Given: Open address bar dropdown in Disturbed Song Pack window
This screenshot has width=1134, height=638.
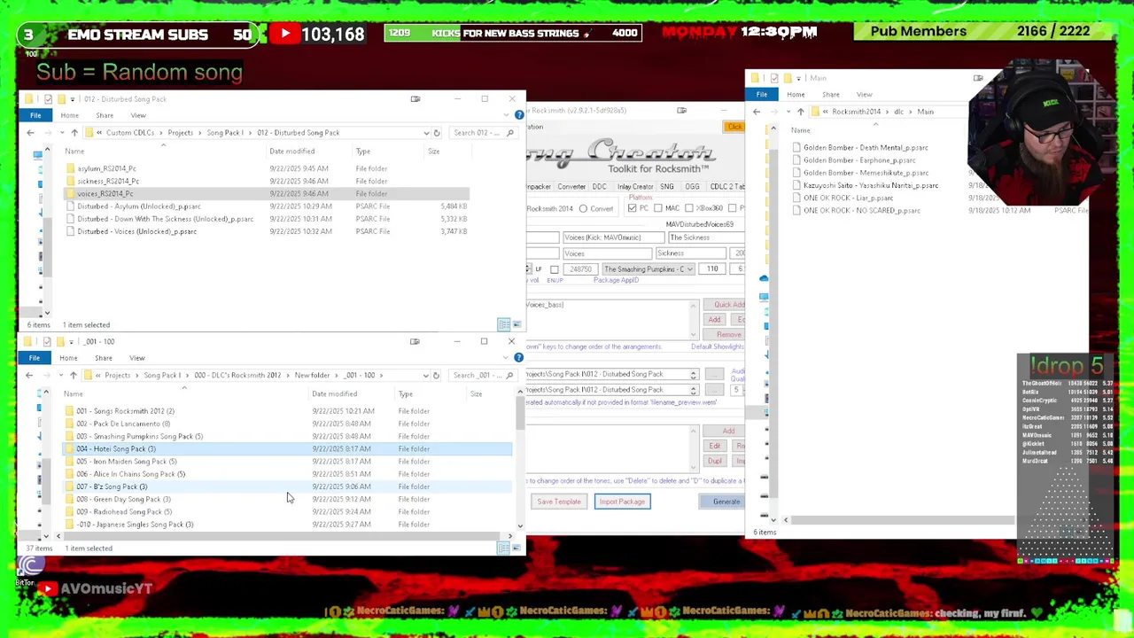Looking at the screenshot, I should (426, 133).
